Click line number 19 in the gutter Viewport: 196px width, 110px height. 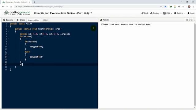[6, 70]
